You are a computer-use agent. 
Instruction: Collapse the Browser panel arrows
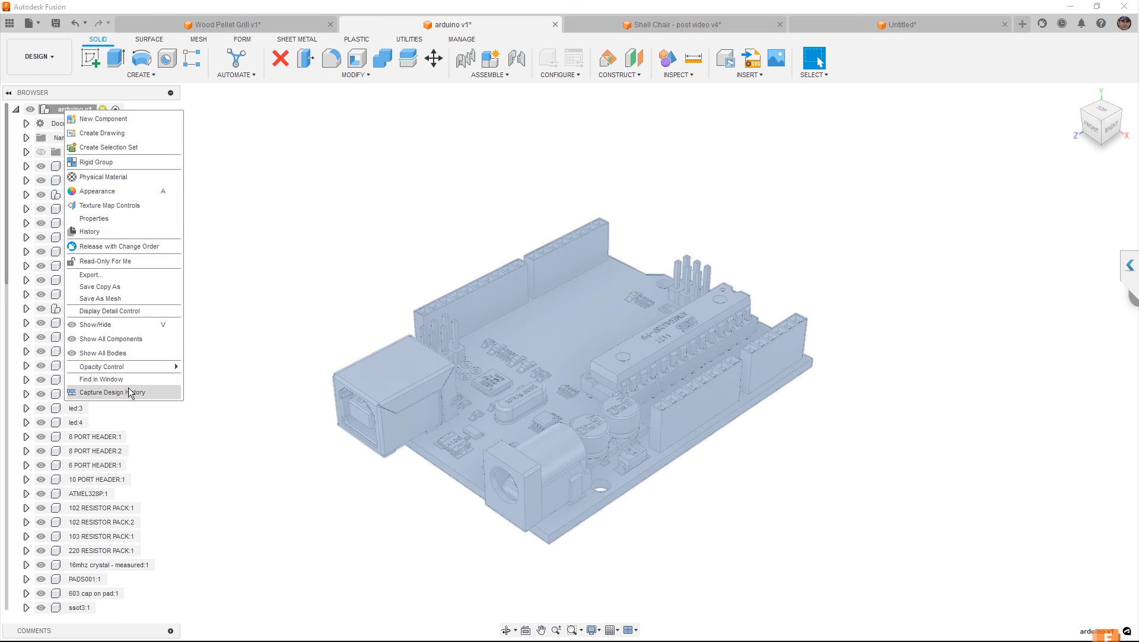click(x=9, y=93)
